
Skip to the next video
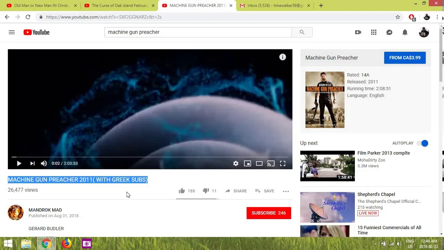(x=32, y=163)
